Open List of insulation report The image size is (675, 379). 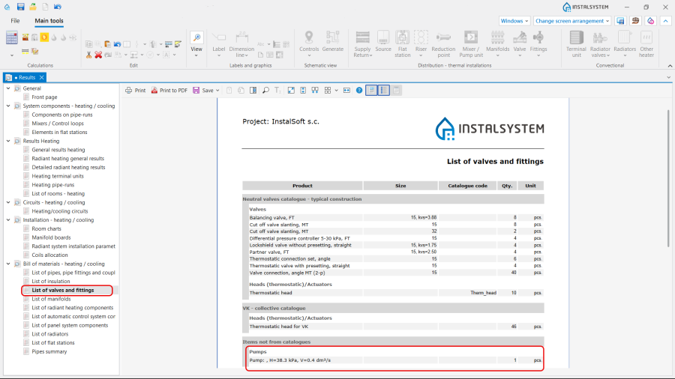(51, 282)
